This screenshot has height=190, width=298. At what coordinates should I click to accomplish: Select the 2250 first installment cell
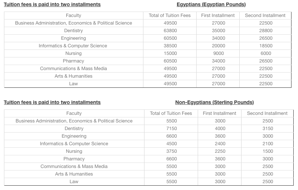pyautogui.click(x=220, y=151)
